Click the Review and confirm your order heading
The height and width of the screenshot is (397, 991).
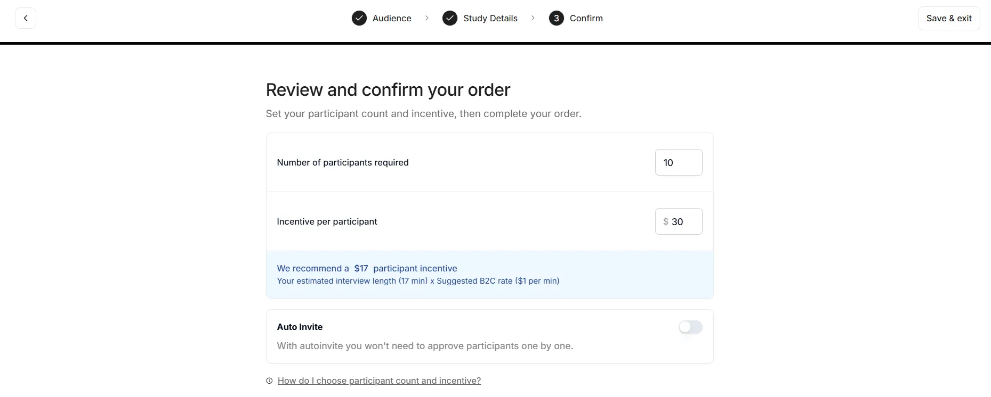(x=388, y=90)
